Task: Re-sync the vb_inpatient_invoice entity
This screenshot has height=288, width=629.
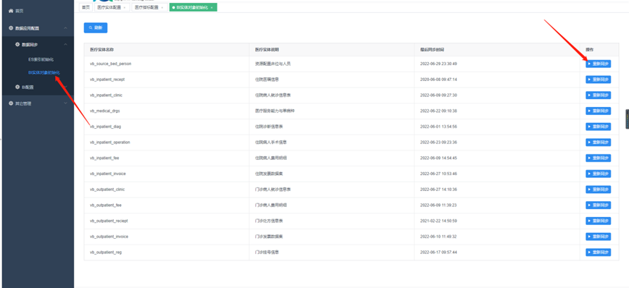Action: [x=598, y=174]
